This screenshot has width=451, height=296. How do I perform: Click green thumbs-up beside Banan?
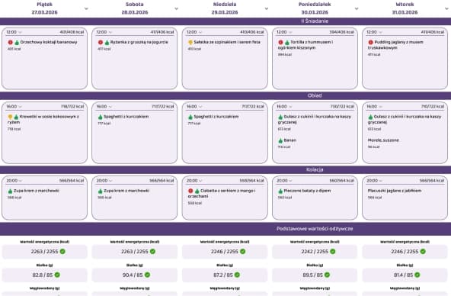[280, 140]
